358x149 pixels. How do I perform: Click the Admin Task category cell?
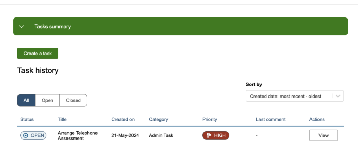(161, 135)
